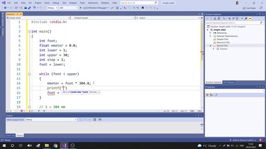Click the Categorized icon in Properties panel

pos(207,95)
